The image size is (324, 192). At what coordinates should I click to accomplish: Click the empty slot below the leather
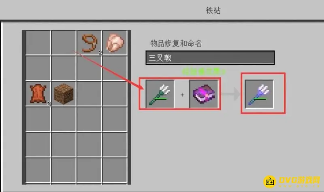tap(38, 119)
